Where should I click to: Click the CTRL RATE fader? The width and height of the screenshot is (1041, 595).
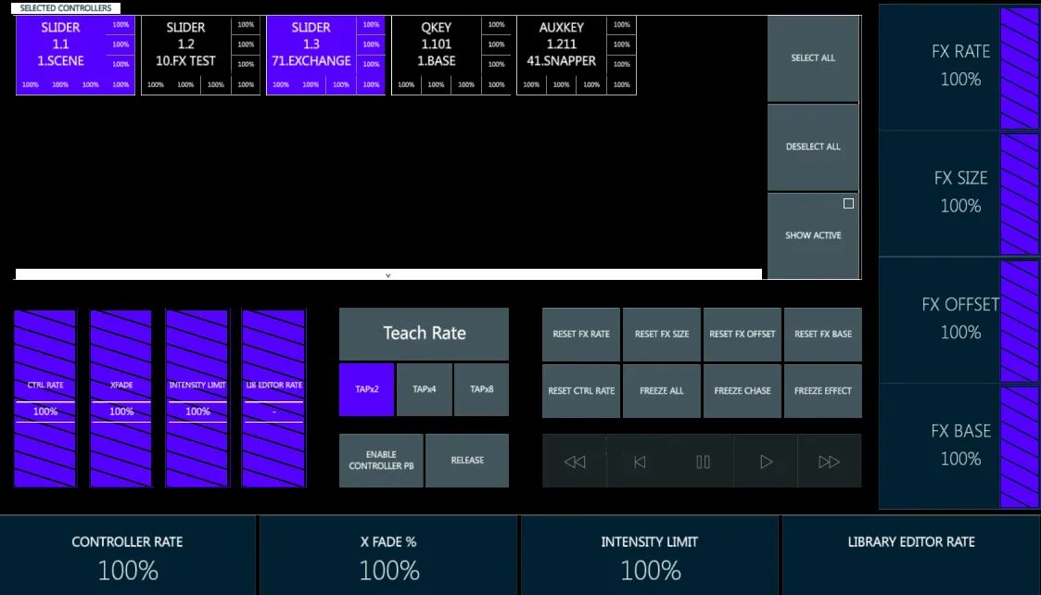[x=45, y=398]
